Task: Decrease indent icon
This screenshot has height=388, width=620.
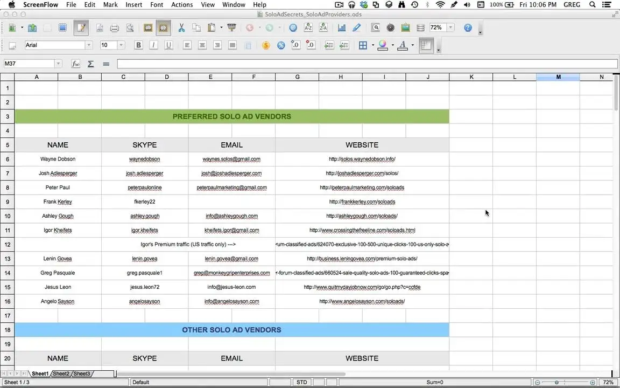Action: pos(329,45)
